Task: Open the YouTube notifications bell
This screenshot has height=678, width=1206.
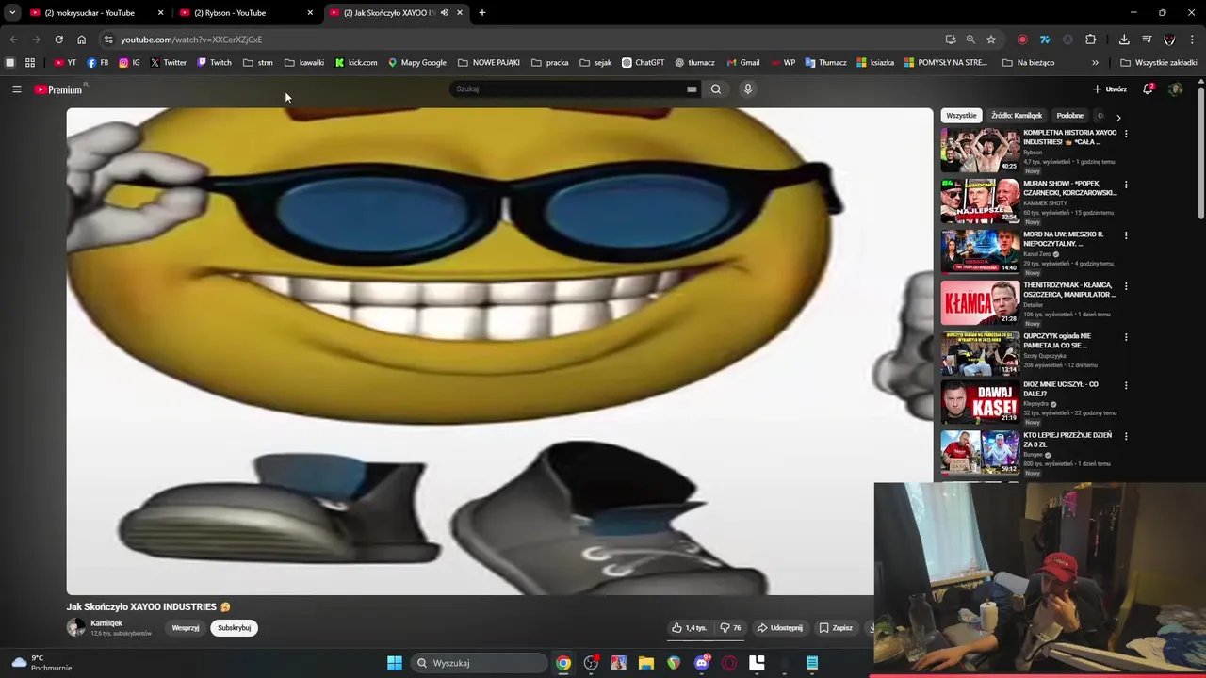Action: (1148, 89)
